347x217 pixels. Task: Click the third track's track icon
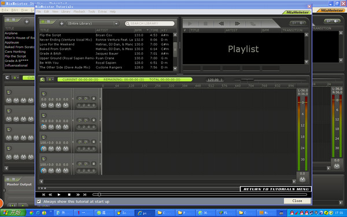pos(44,137)
